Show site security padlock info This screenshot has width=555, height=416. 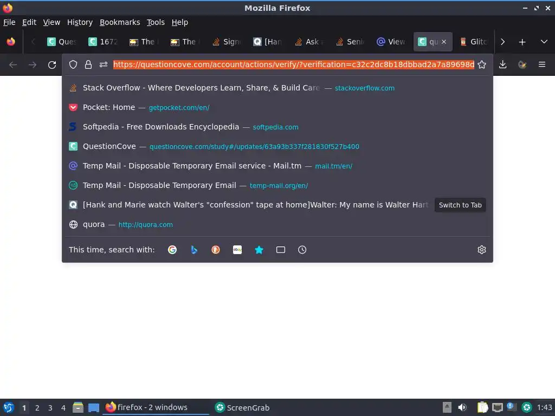[88, 64]
